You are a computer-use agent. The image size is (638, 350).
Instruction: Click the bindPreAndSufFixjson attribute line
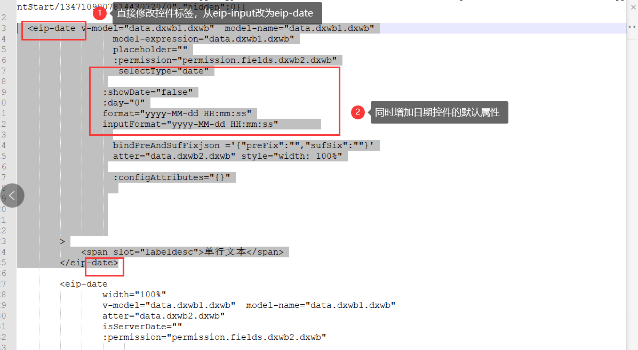(x=243, y=145)
